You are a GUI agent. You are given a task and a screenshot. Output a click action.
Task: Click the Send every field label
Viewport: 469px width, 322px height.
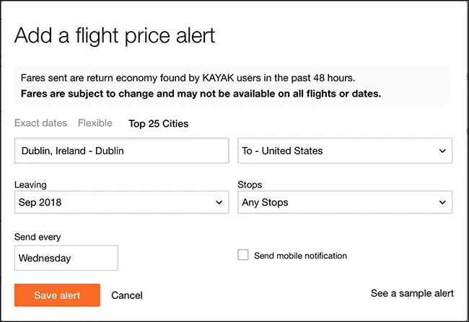point(38,237)
